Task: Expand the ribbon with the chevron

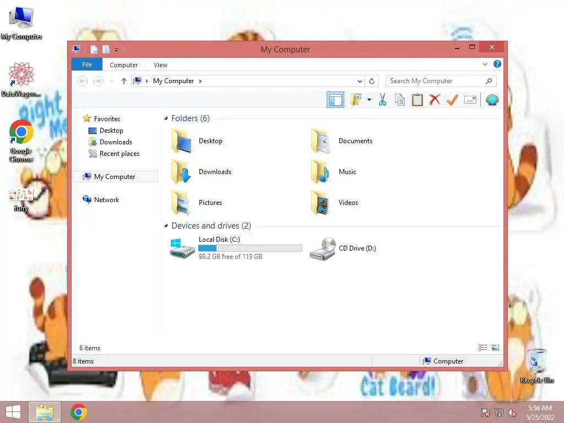Action: pos(485,64)
